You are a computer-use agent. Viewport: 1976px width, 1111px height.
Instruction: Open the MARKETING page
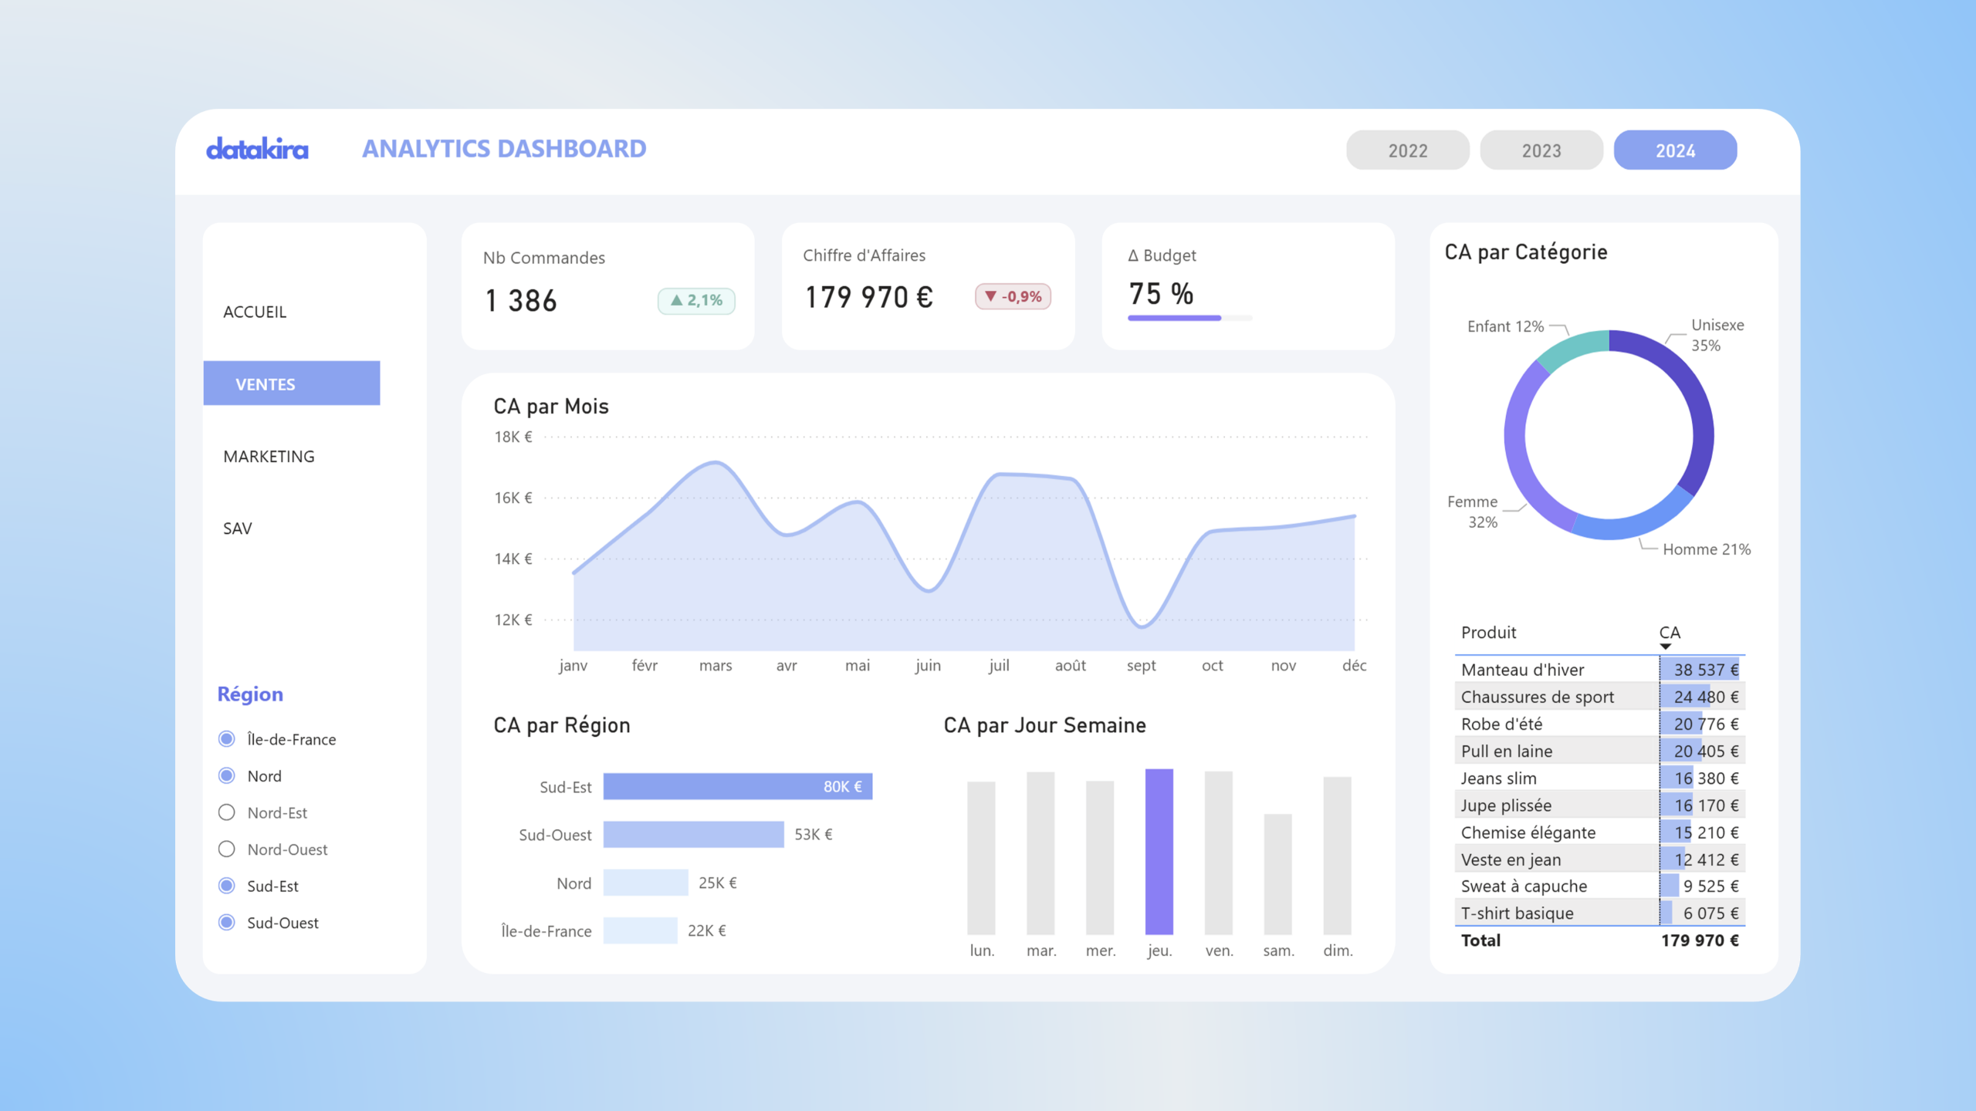tap(269, 456)
